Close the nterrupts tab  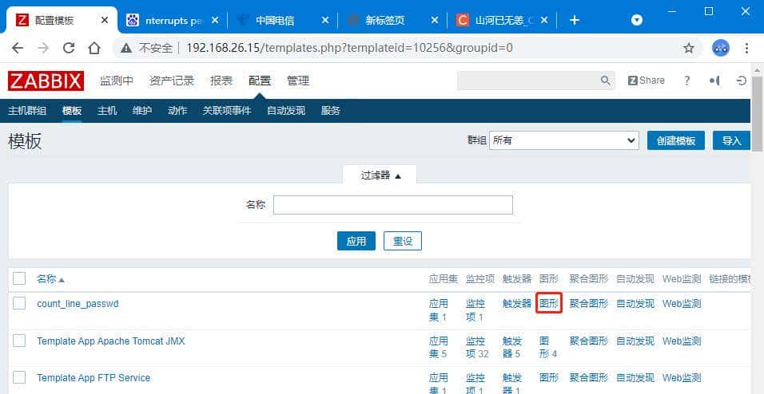[x=215, y=20]
